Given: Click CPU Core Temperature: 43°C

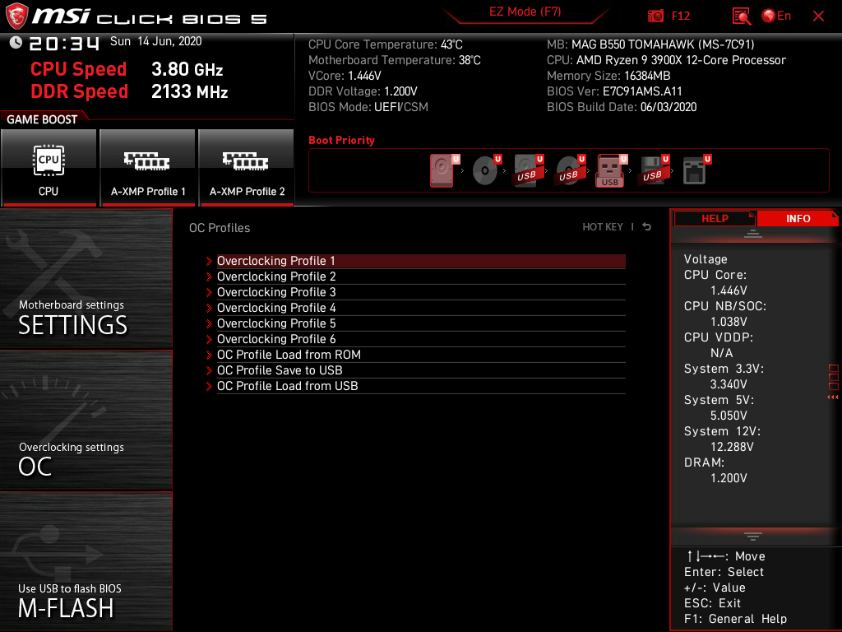Looking at the screenshot, I should click(386, 44).
